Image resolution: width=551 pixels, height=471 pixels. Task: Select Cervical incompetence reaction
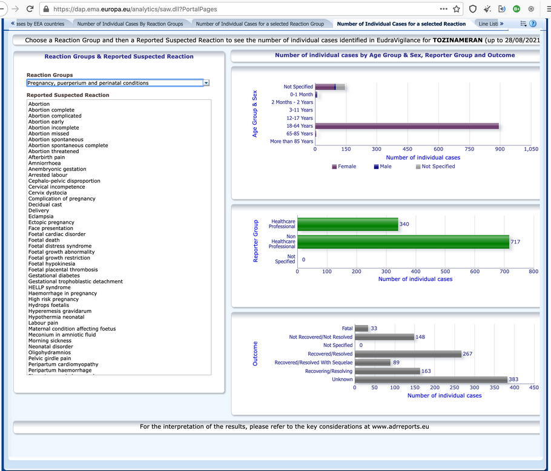(56, 187)
